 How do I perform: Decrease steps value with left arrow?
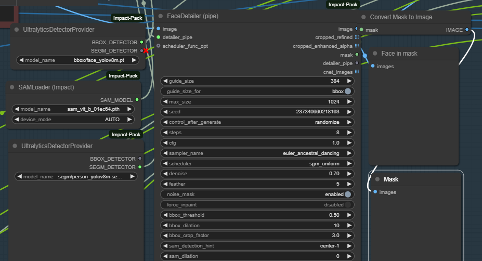pos(165,133)
